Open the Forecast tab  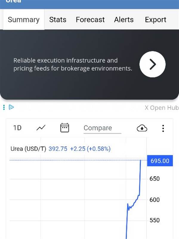[90, 20]
